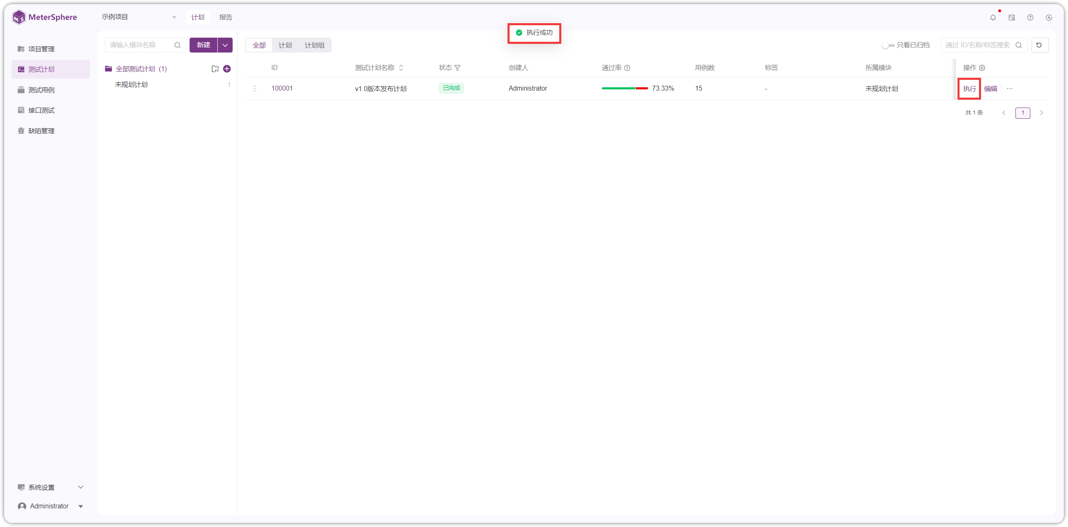Open the Administrator user dropdown
Image resolution: width=1068 pixels, height=527 pixels.
pos(51,505)
